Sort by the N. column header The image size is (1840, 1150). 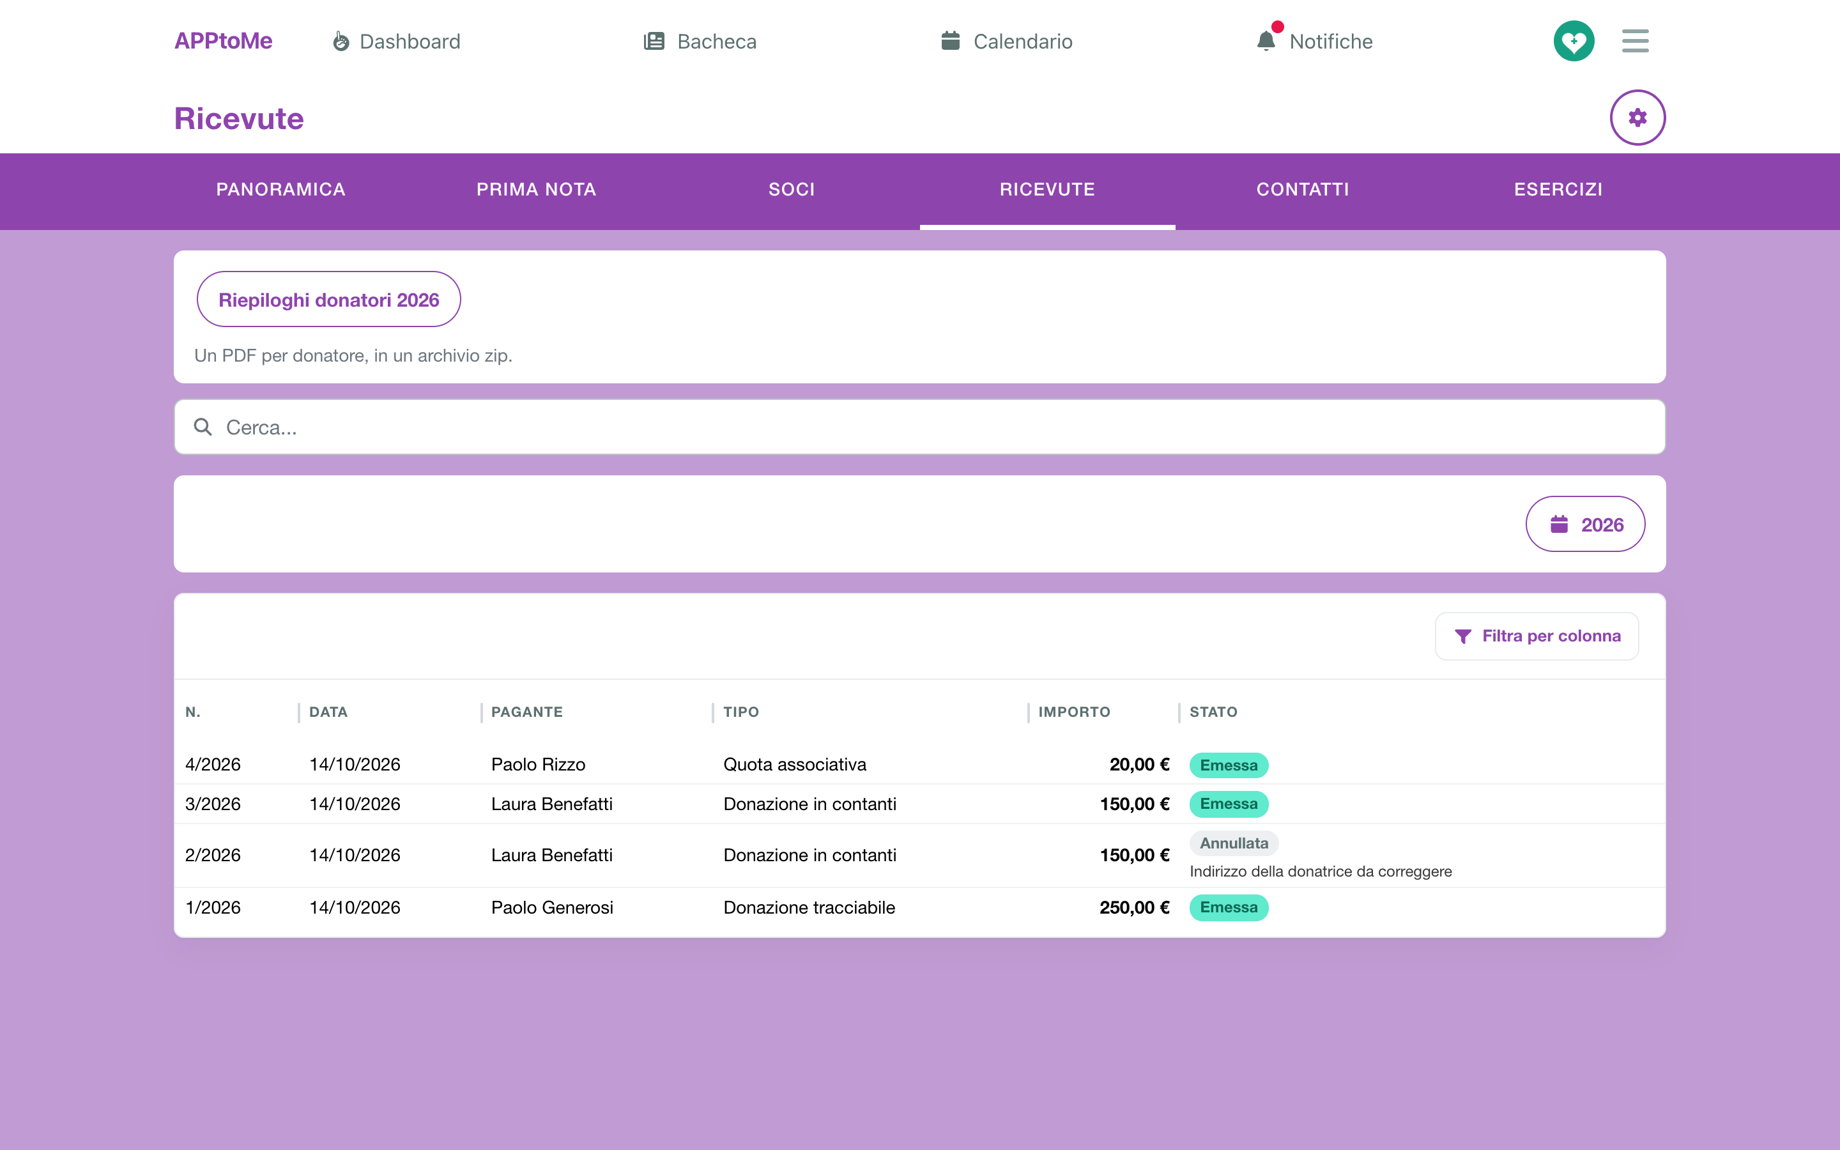pyautogui.click(x=193, y=712)
